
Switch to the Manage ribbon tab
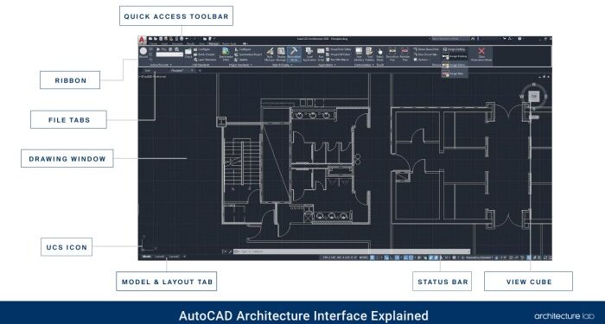213,43
